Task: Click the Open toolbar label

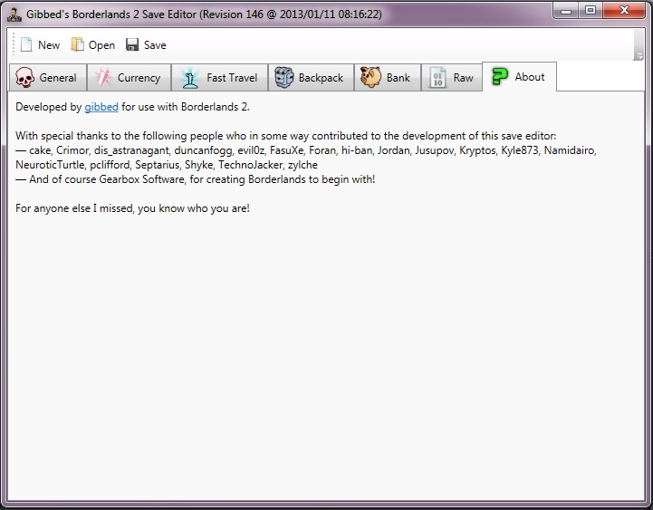Action: 101,45
